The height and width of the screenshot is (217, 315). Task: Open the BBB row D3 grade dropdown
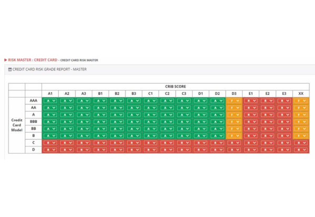point(234,122)
